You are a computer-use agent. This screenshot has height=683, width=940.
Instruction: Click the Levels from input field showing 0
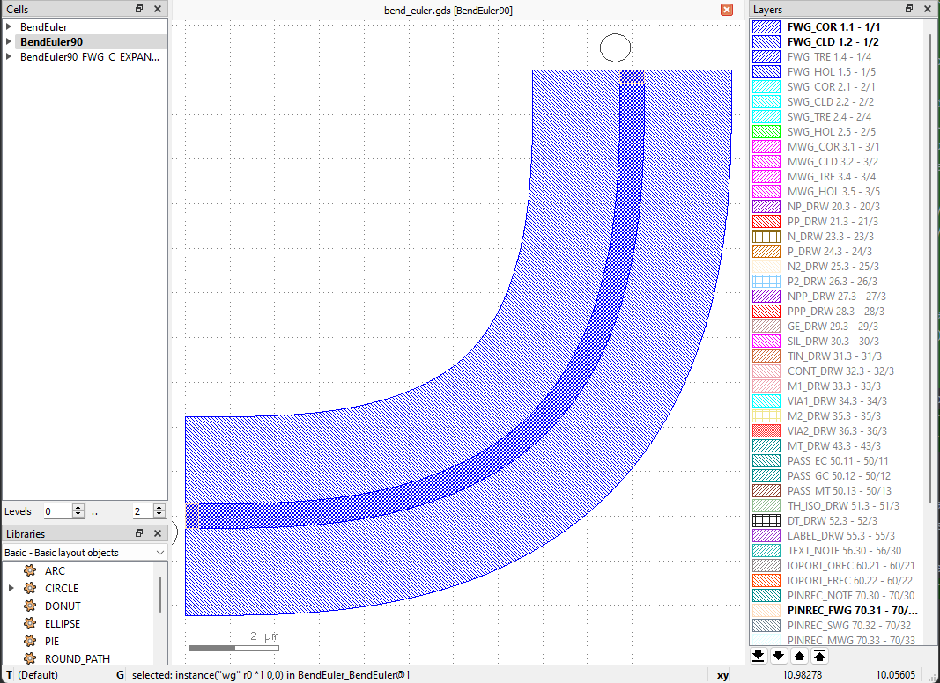57,511
